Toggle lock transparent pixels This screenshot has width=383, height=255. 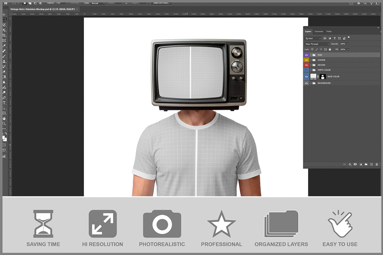312,49
